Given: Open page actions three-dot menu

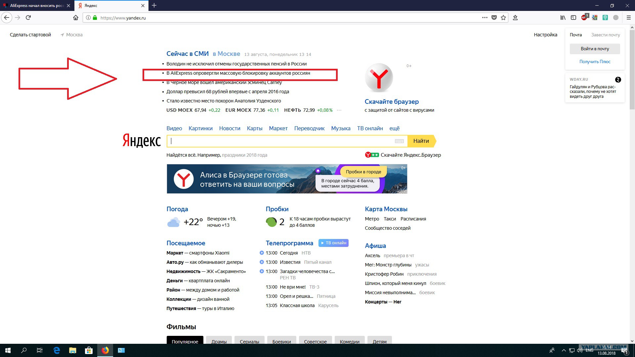Looking at the screenshot, I should pyautogui.click(x=485, y=18).
